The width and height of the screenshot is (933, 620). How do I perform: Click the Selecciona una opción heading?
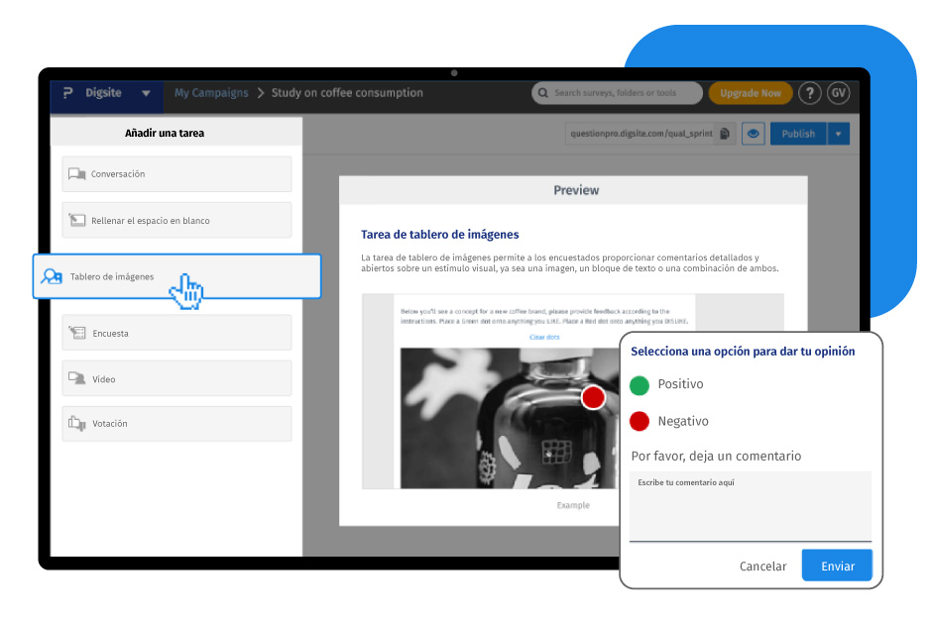point(743,352)
